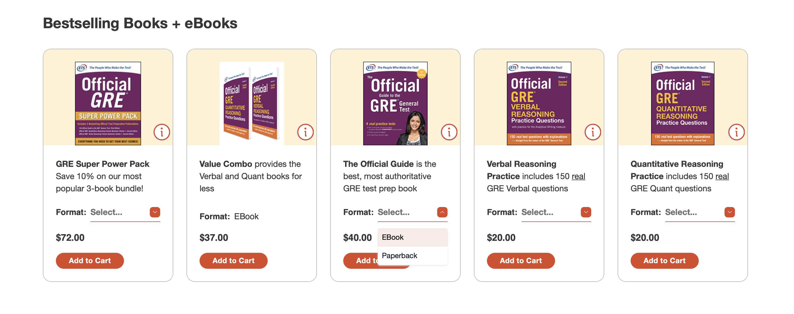The height and width of the screenshot is (314, 794).
Task: Open info for GRE Super Power Pack
Action: tap(162, 132)
